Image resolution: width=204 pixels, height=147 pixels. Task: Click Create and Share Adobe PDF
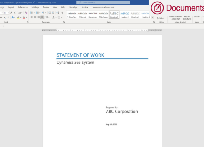(x=176, y=18)
